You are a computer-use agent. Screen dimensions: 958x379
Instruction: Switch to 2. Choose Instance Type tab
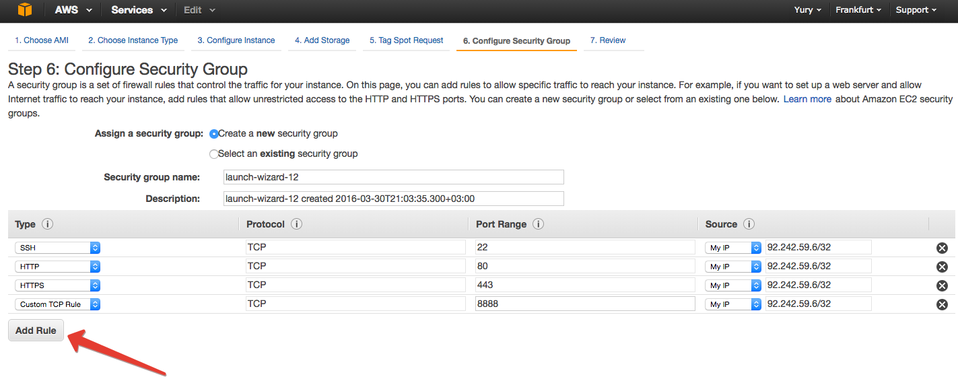tap(133, 40)
